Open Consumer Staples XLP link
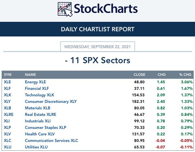Viewport: 195px width, 152px height. tap(46, 128)
